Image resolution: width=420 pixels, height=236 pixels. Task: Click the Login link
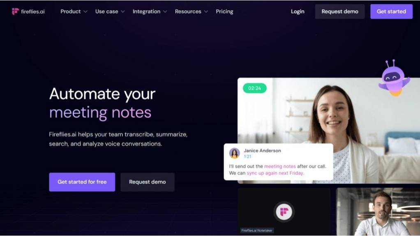click(298, 11)
